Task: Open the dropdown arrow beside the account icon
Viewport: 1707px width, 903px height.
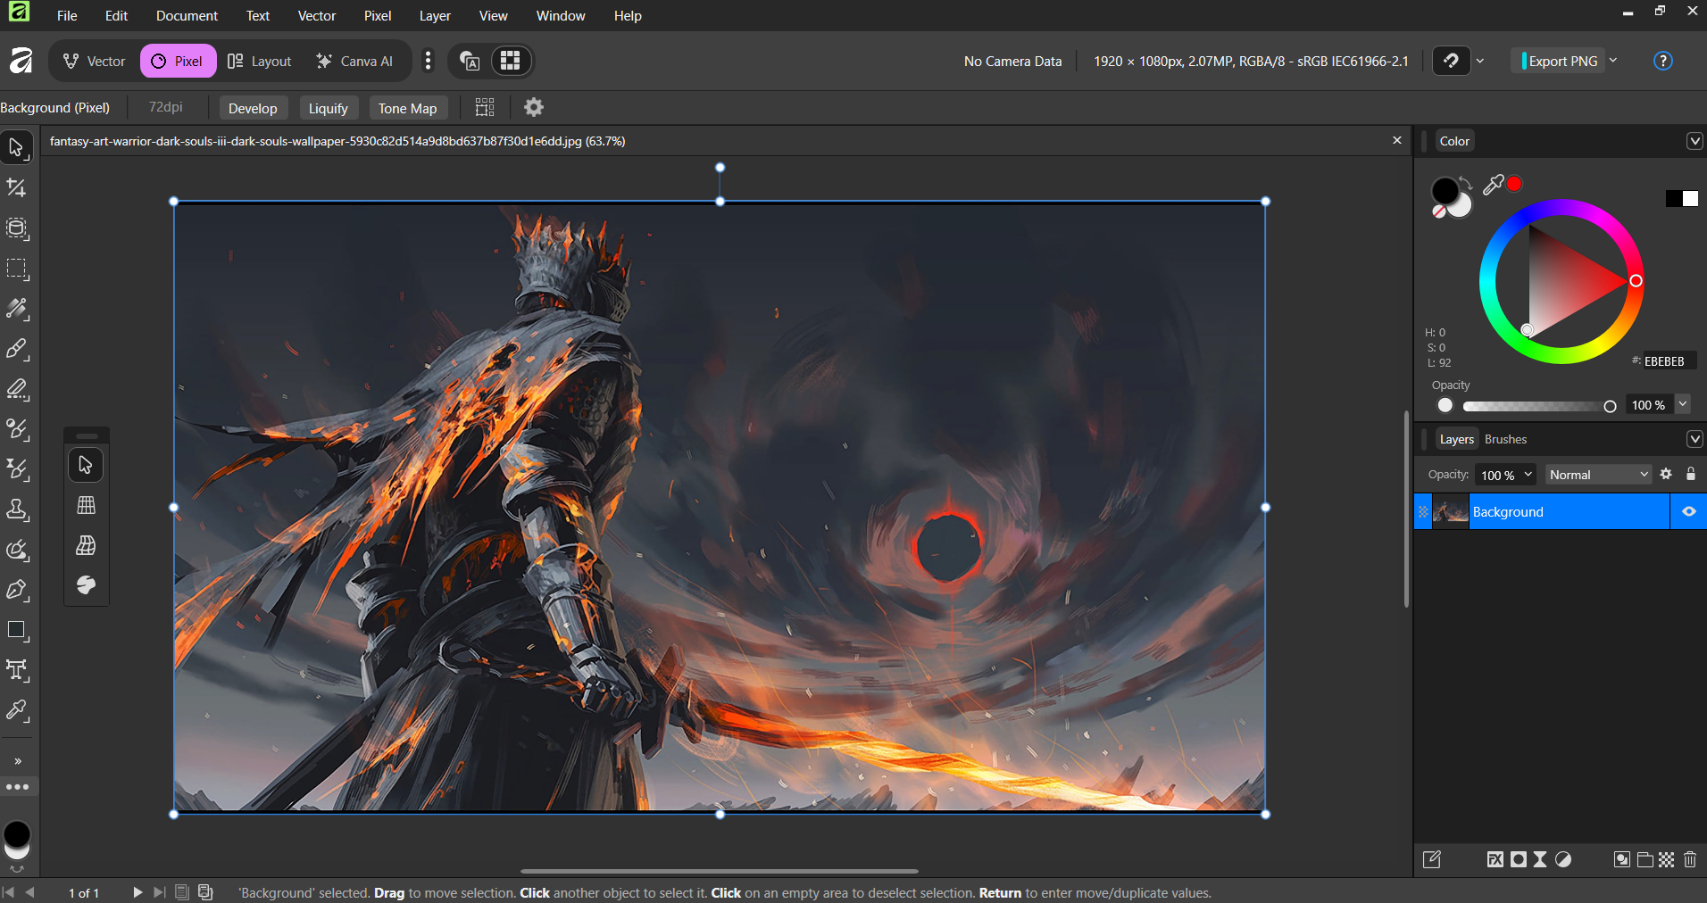Action: [1480, 61]
